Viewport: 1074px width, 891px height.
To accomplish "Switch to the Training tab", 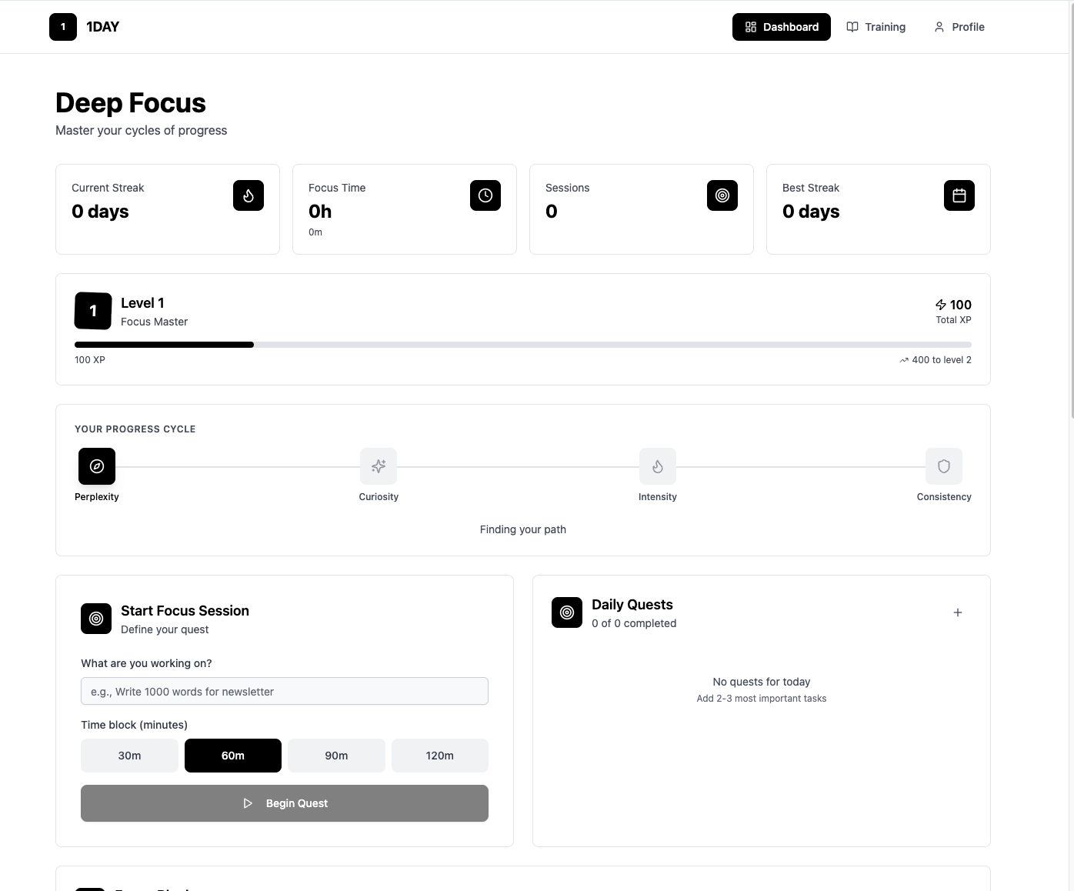I will tap(876, 27).
